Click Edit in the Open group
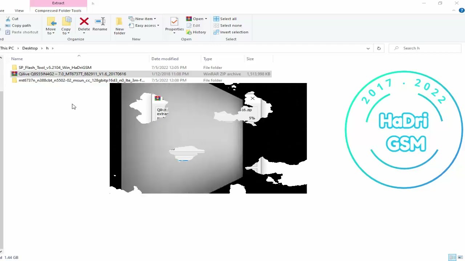The image size is (465, 261). tap(193, 25)
